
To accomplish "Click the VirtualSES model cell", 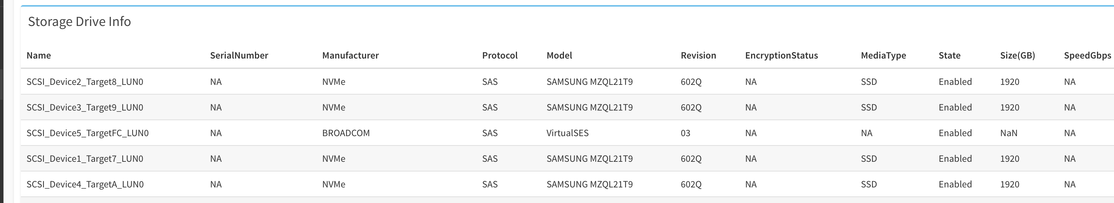I will coord(567,133).
